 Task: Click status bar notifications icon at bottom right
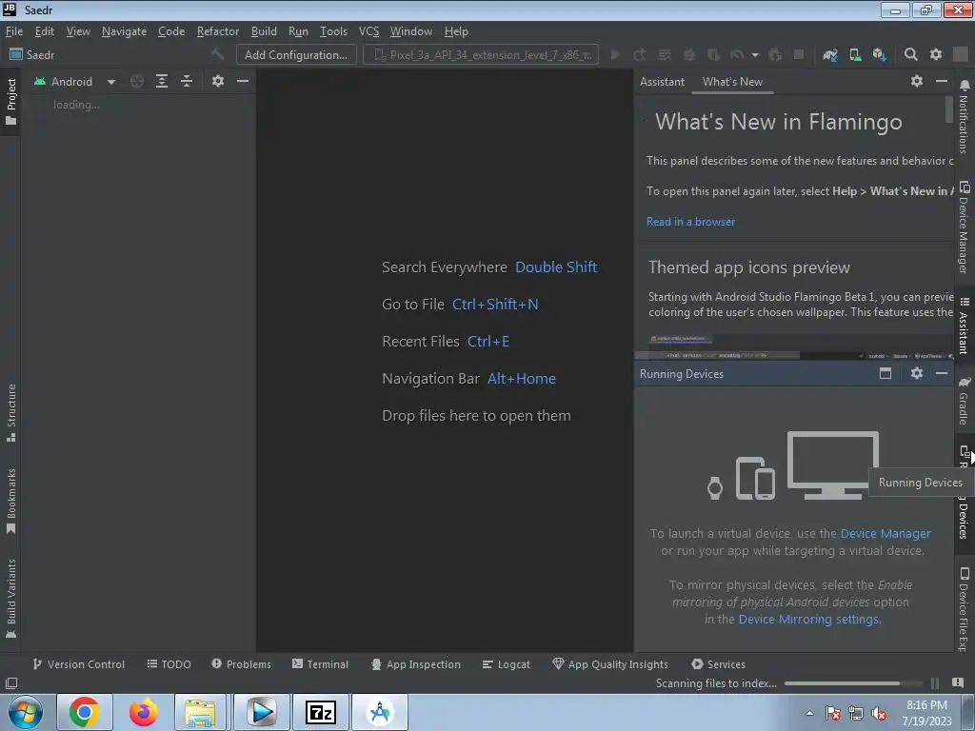click(x=958, y=683)
